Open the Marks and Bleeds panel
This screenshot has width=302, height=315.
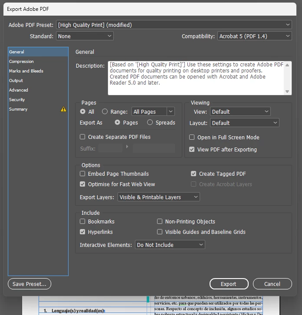tap(38, 71)
